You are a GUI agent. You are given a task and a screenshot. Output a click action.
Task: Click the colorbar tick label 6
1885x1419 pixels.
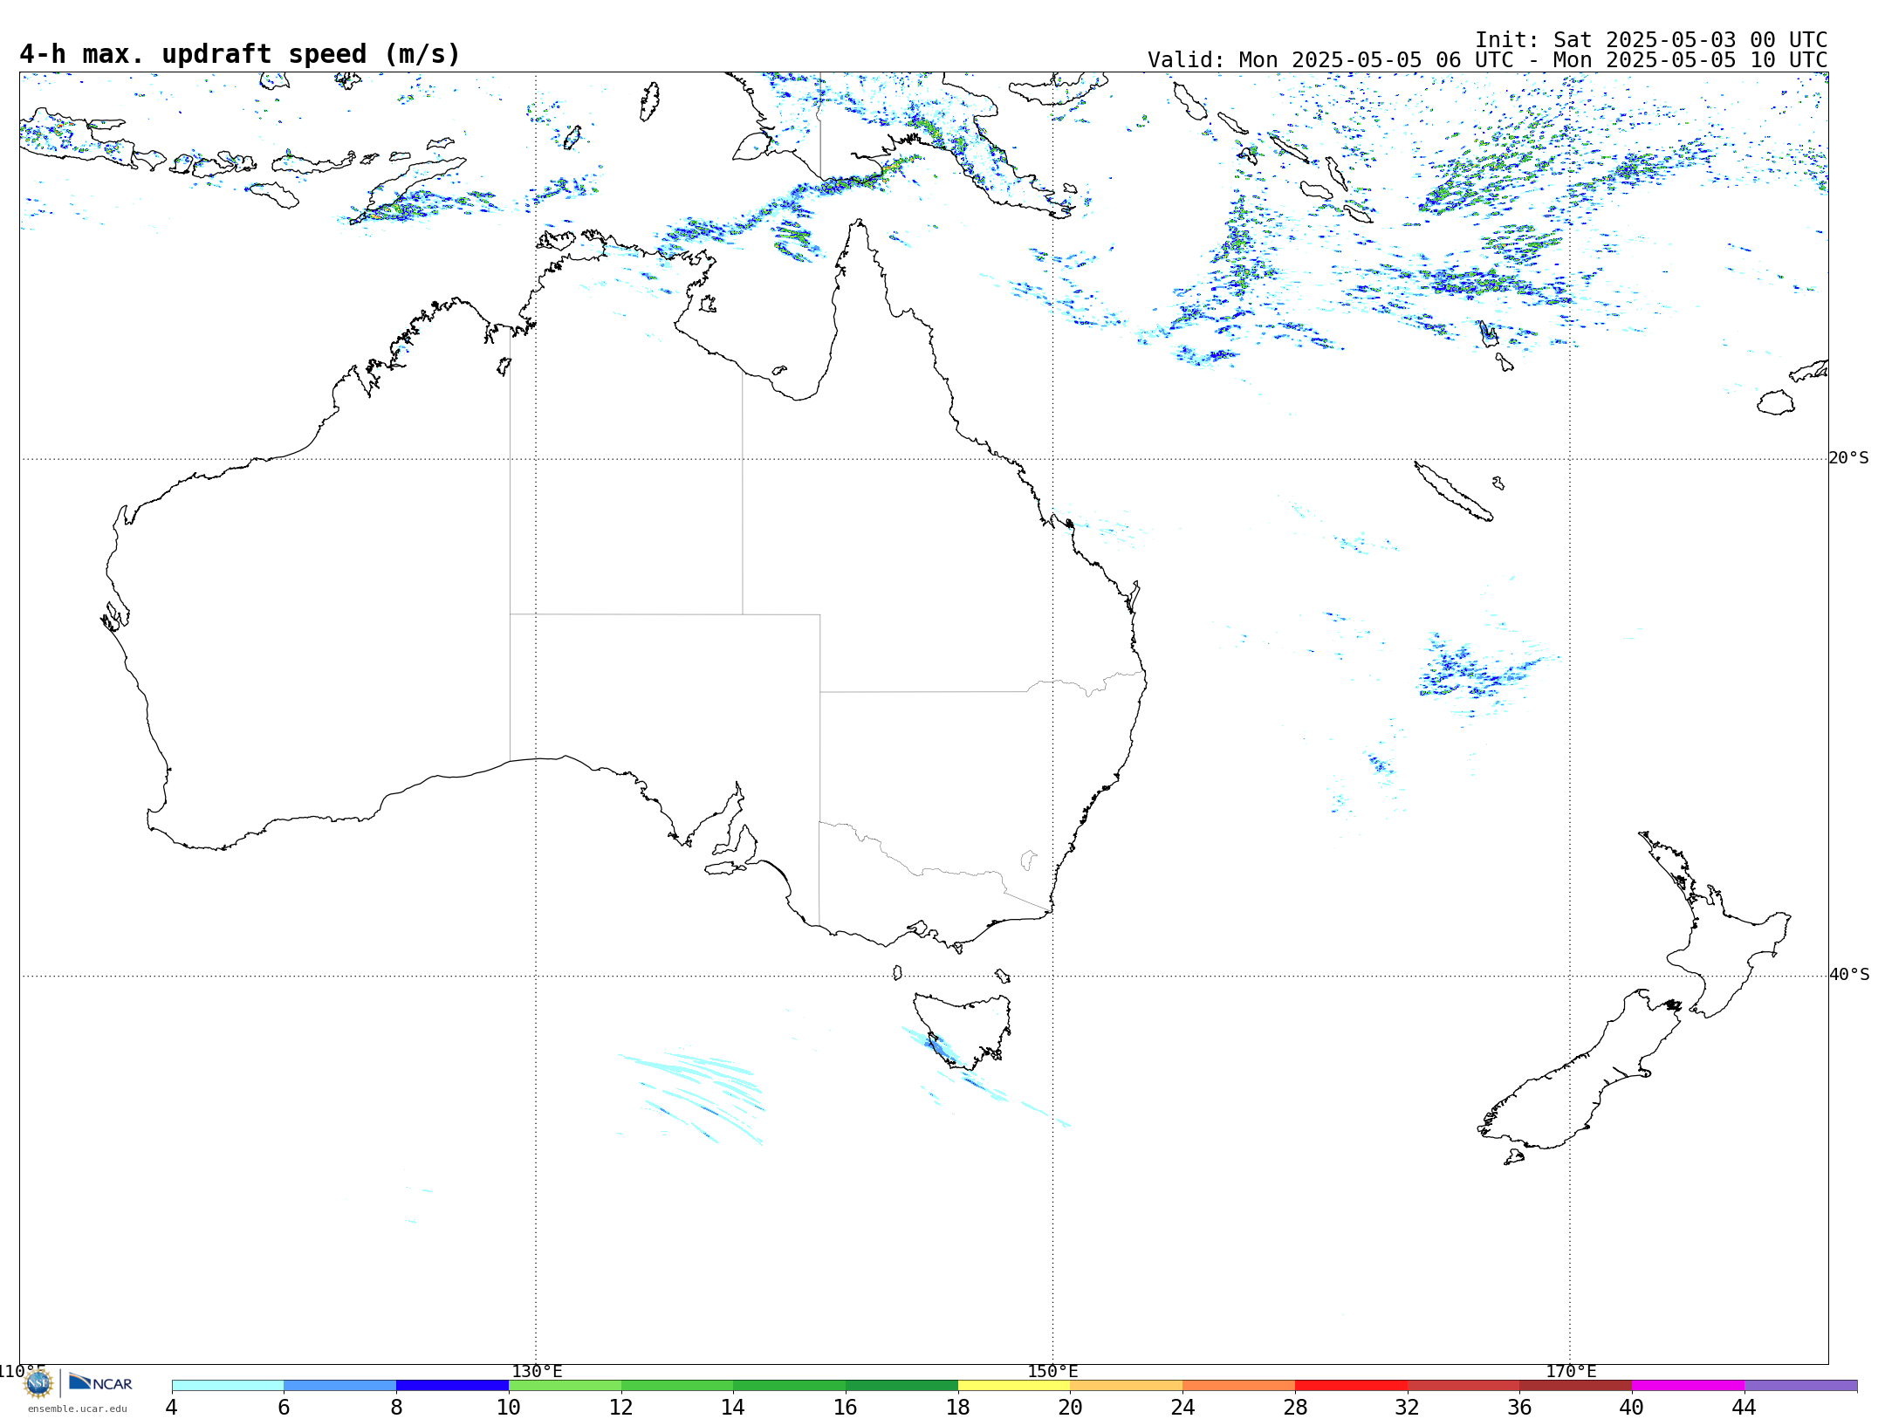(x=284, y=1407)
